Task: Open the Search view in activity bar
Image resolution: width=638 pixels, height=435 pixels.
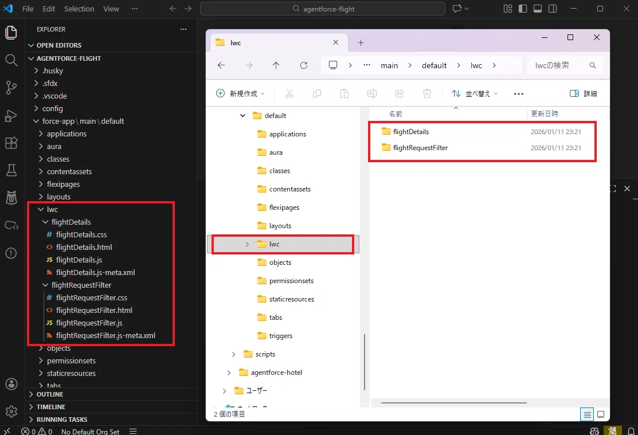Action: click(11, 60)
